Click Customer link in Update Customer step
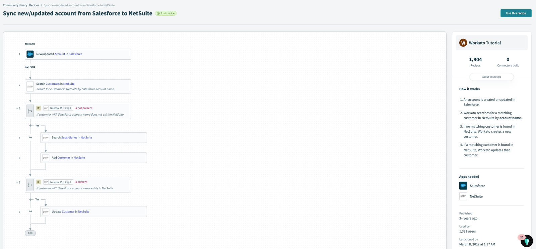536x249 pixels. pos(68,211)
